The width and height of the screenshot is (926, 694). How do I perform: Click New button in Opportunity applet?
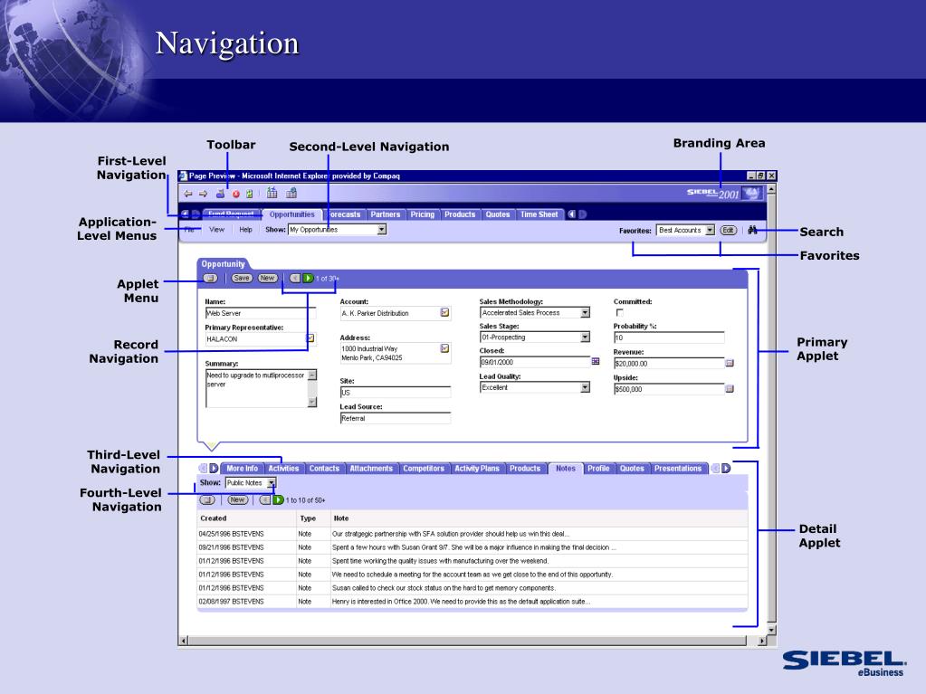pyautogui.click(x=268, y=278)
